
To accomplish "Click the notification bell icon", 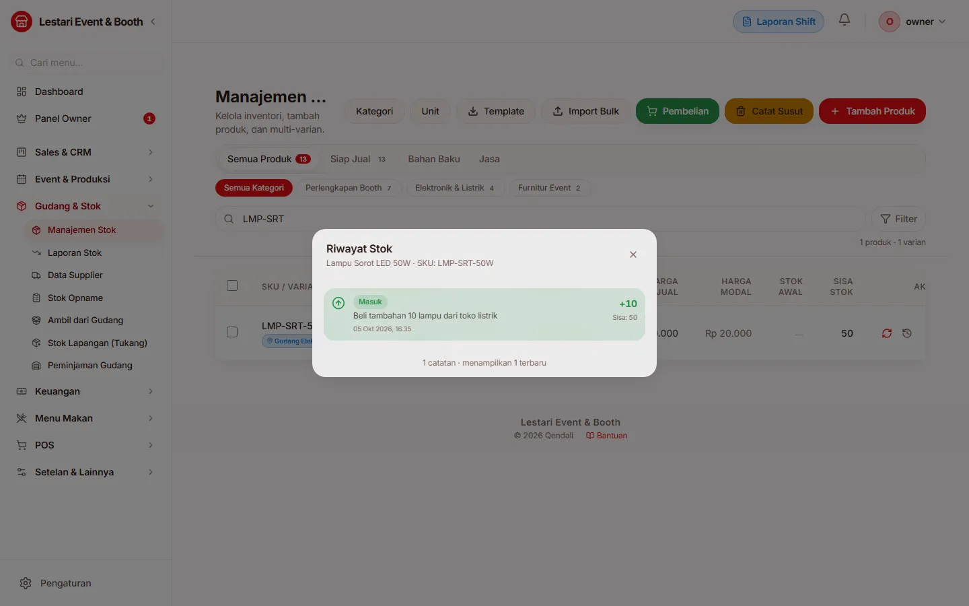I will pos(844,20).
